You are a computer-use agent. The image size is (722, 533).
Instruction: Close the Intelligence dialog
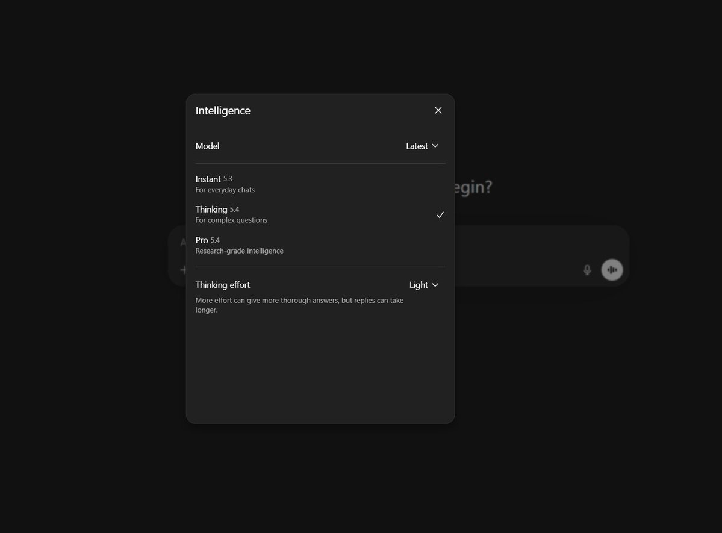click(438, 110)
